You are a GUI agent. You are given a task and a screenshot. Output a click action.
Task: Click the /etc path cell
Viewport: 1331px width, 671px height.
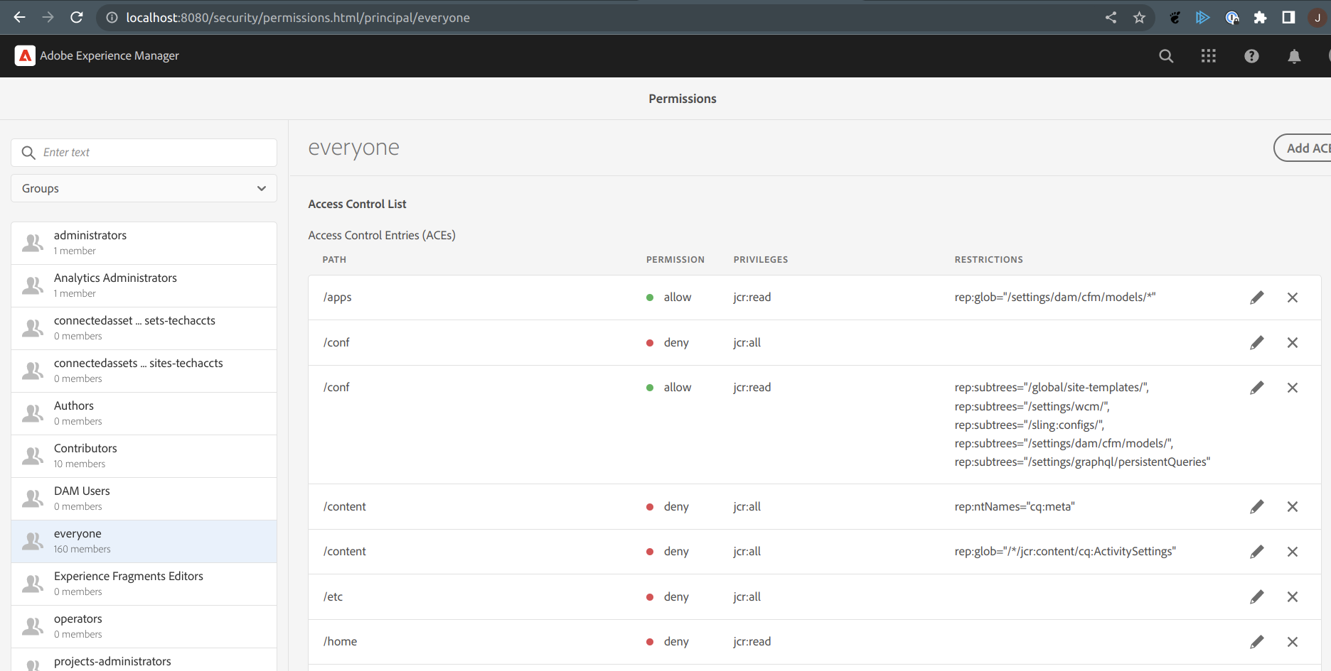coord(333,597)
